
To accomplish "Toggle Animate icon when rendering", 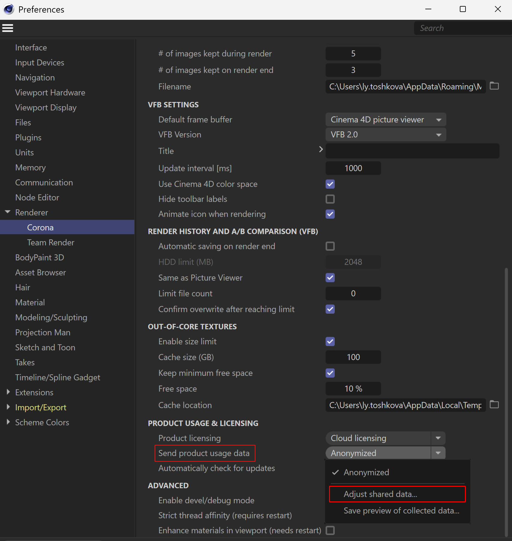I will pyautogui.click(x=330, y=214).
